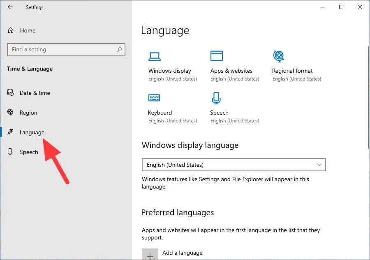Click English (United States) under Keyboard
The width and height of the screenshot is (370, 260).
pyautogui.click(x=173, y=121)
